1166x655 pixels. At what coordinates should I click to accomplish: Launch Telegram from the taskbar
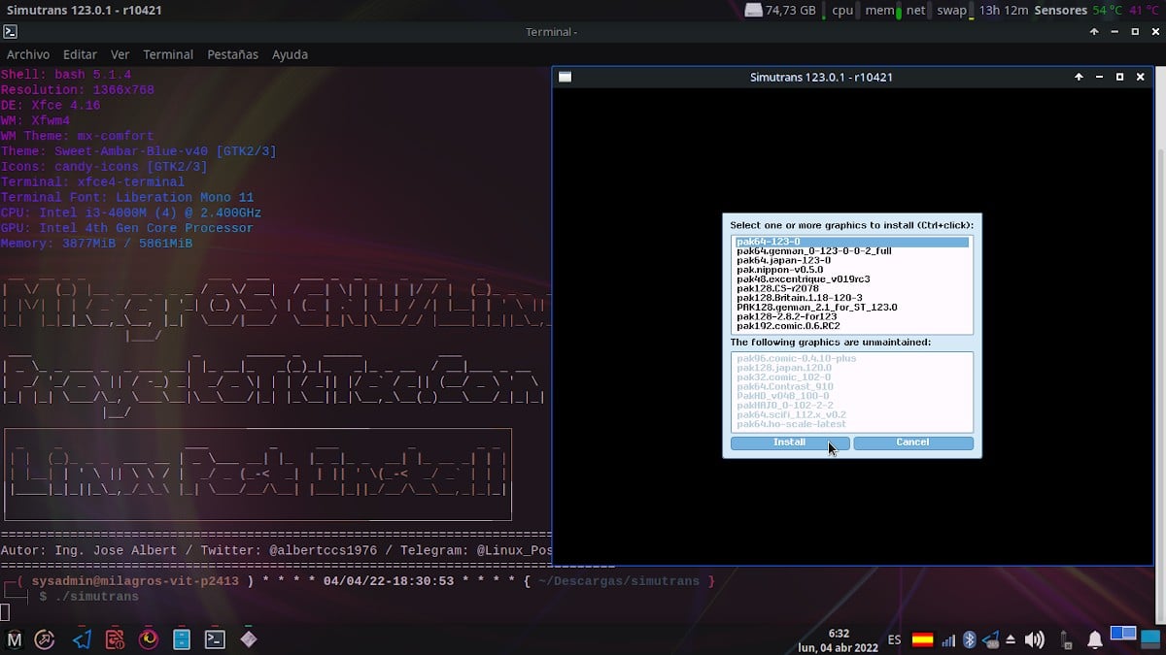(82, 639)
